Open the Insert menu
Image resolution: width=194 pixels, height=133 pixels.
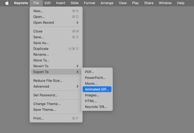tap(61, 3)
